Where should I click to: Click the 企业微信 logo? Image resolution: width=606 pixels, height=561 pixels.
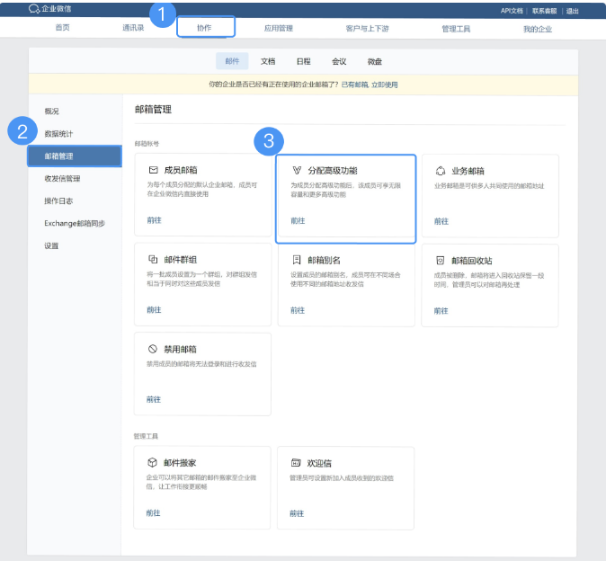tap(52, 9)
